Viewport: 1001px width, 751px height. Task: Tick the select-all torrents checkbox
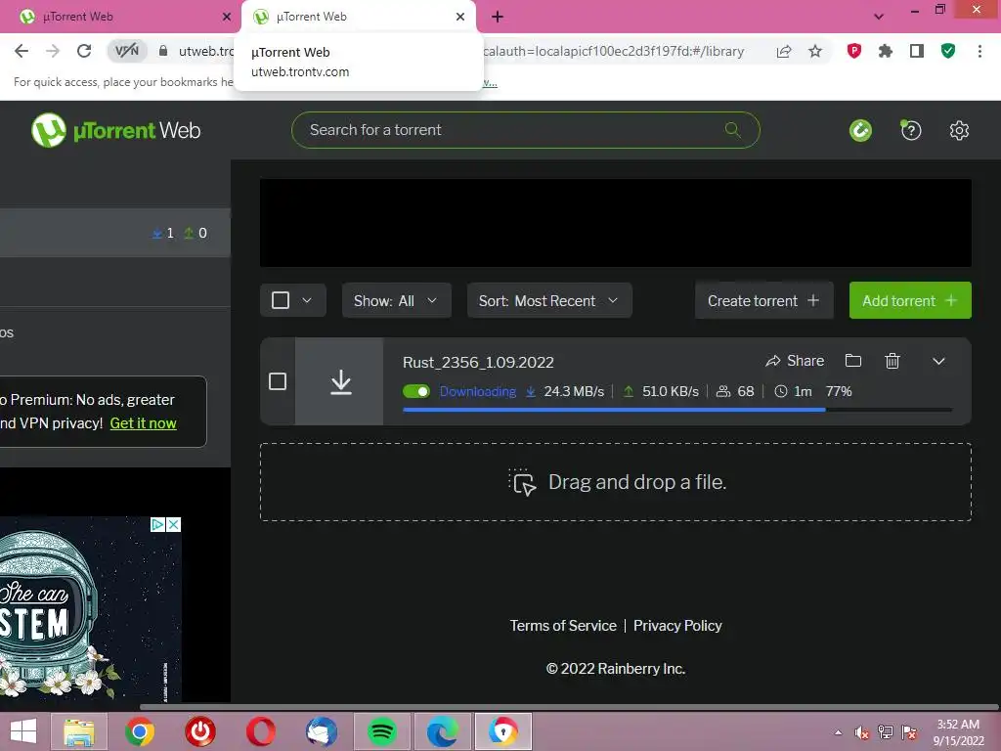click(x=281, y=300)
